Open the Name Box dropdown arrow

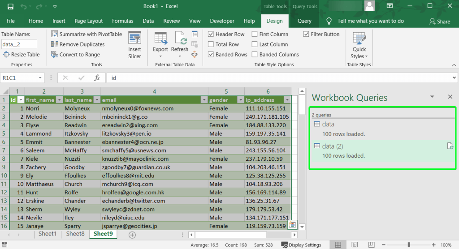(x=40, y=78)
